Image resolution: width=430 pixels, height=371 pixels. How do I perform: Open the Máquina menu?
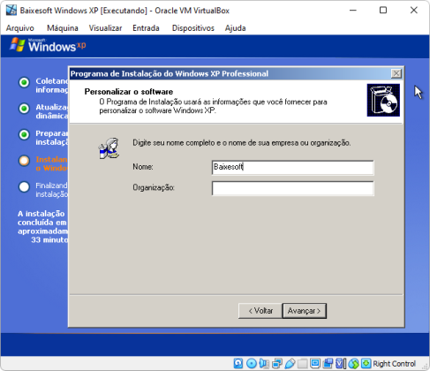click(63, 28)
